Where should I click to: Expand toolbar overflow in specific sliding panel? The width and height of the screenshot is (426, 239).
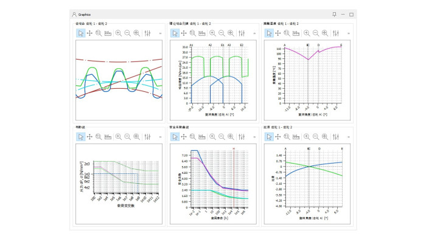349,137
